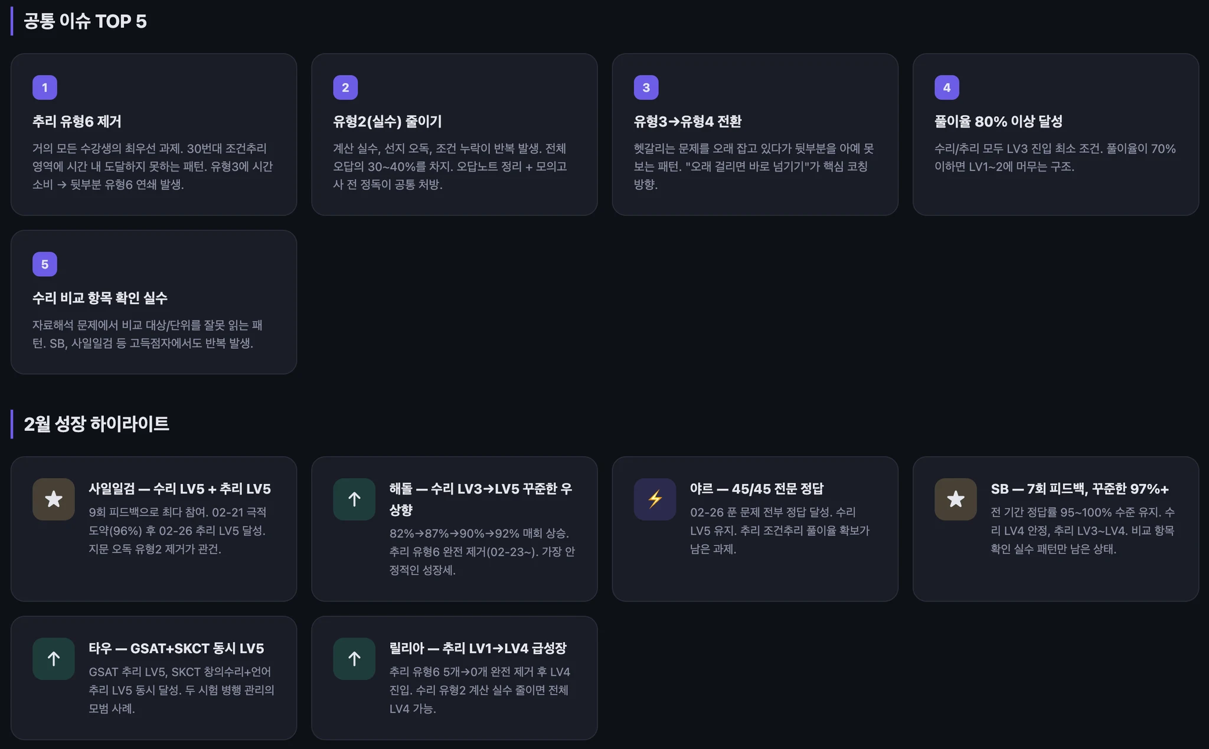Select the 유형3→유형4 전환 heading
Viewport: 1209px width, 749px height.
click(x=687, y=122)
